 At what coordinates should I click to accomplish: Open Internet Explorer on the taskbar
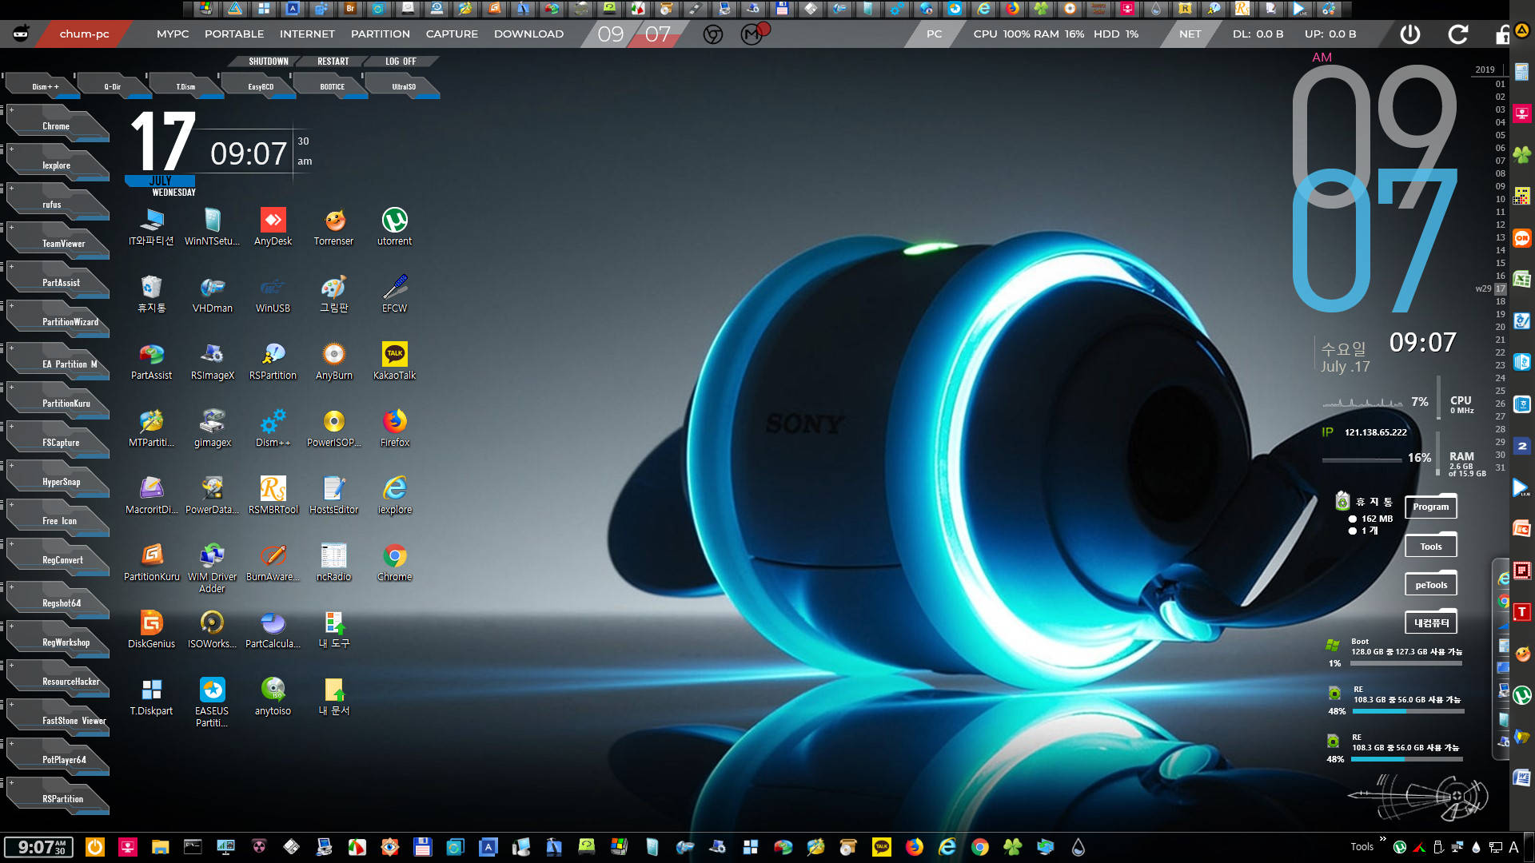(x=947, y=847)
